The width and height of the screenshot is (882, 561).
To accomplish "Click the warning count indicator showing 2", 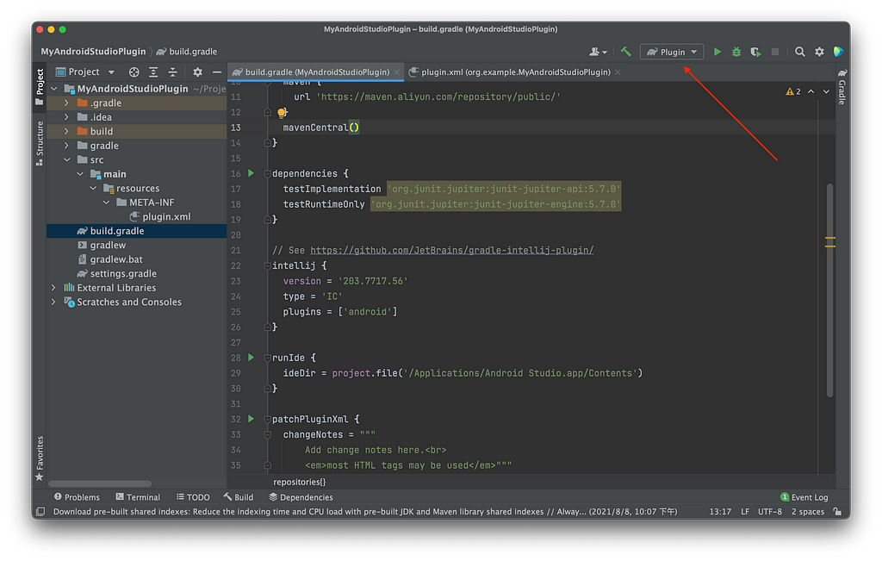I will point(793,91).
